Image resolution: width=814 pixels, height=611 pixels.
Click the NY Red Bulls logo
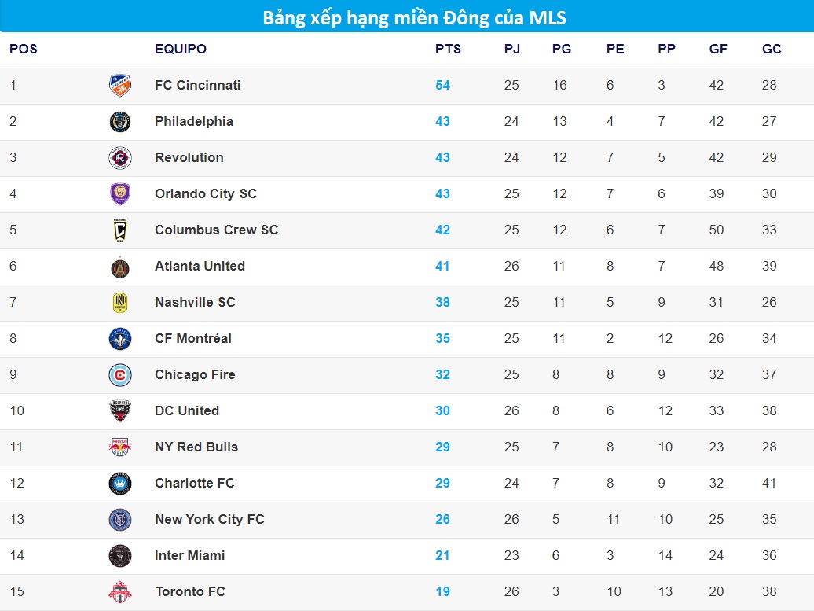(120, 447)
